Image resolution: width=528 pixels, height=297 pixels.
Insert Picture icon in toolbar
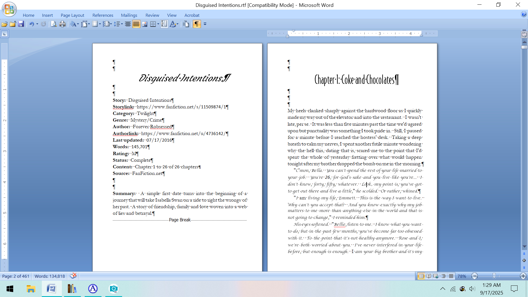(x=144, y=24)
